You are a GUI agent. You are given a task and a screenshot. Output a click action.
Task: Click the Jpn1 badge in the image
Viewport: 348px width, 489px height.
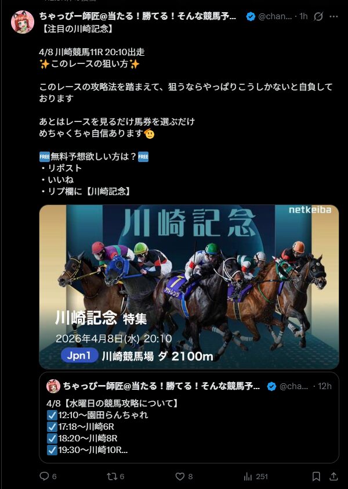(79, 355)
